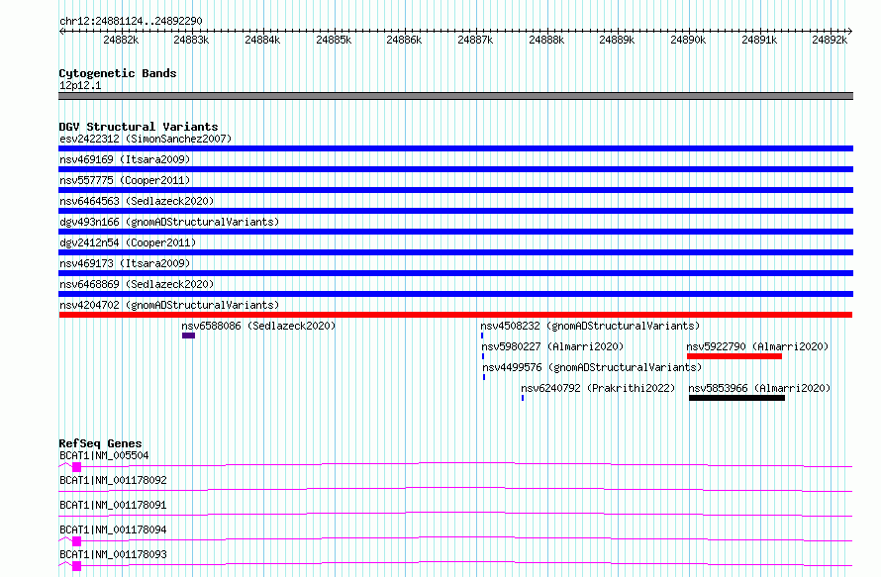Click the blue esv2422312 variant bar

(455, 148)
